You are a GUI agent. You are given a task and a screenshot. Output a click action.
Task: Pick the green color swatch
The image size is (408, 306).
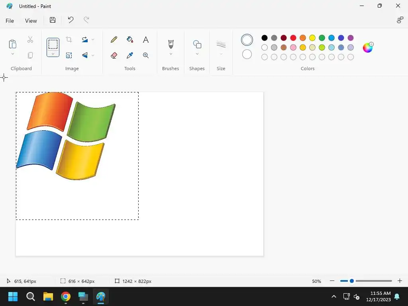click(x=322, y=38)
